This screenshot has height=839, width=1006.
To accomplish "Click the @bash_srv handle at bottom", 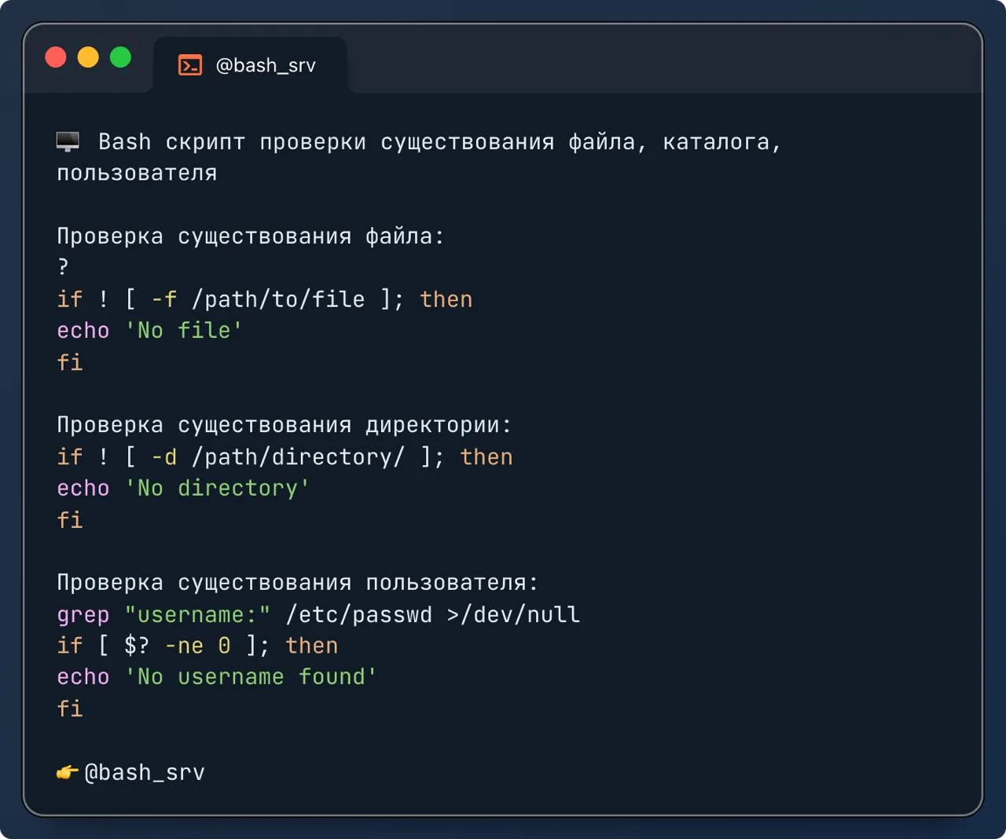I will click(x=145, y=773).
